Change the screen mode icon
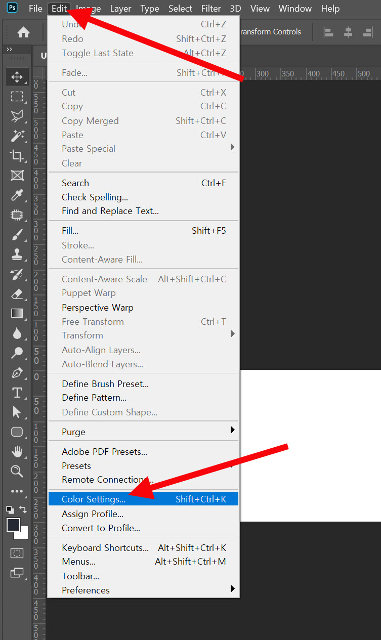The image size is (381, 640). [x=17, y=573]
